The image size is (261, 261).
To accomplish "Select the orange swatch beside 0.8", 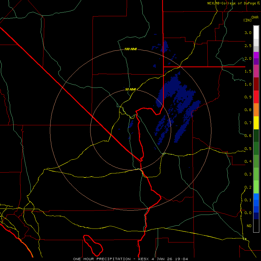I will click(256, 110).
